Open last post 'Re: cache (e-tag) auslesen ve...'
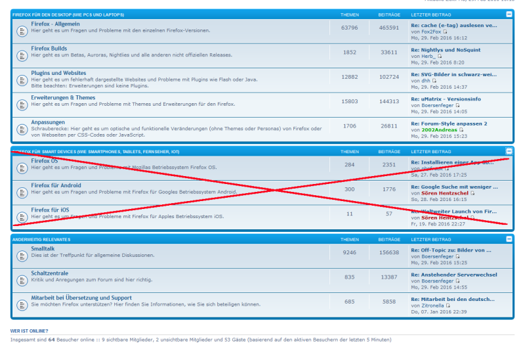 454,25
